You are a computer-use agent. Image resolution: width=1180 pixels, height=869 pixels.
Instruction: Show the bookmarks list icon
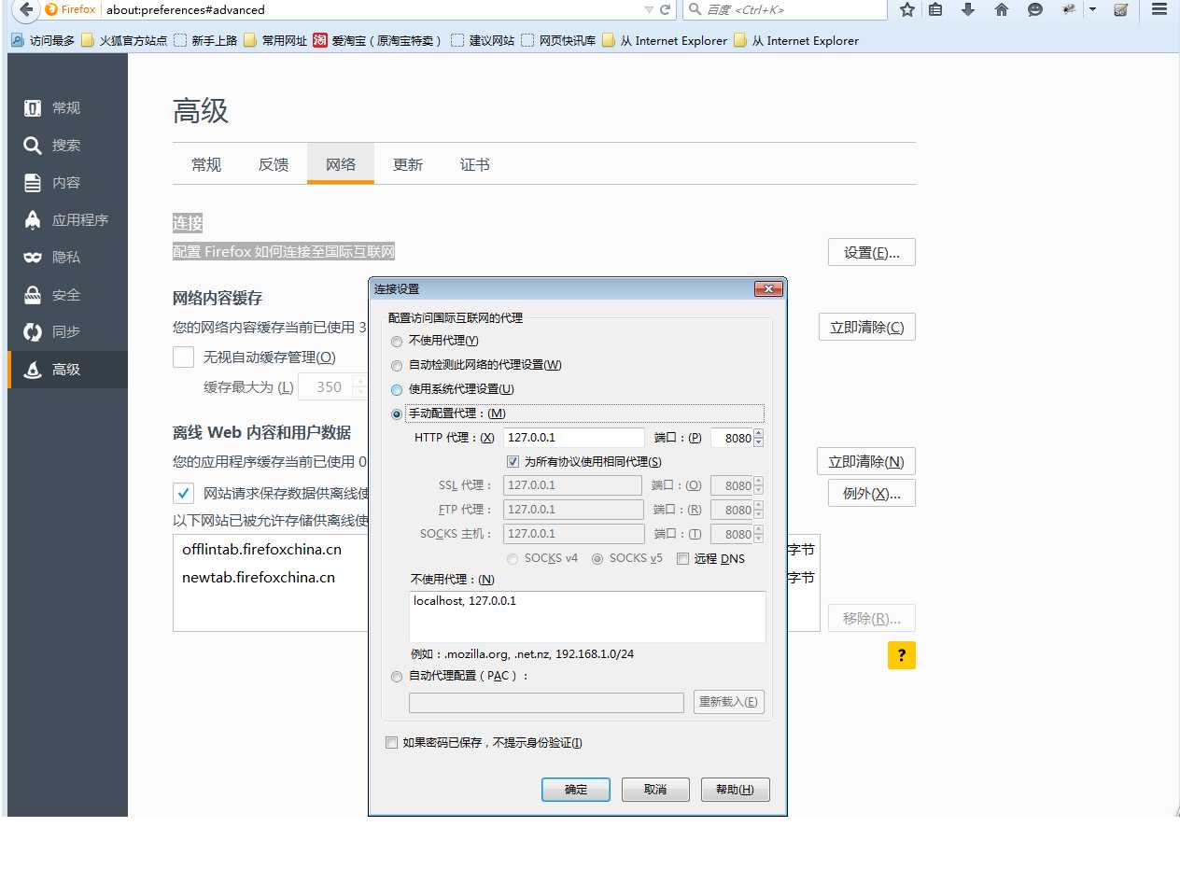(935, 9)
